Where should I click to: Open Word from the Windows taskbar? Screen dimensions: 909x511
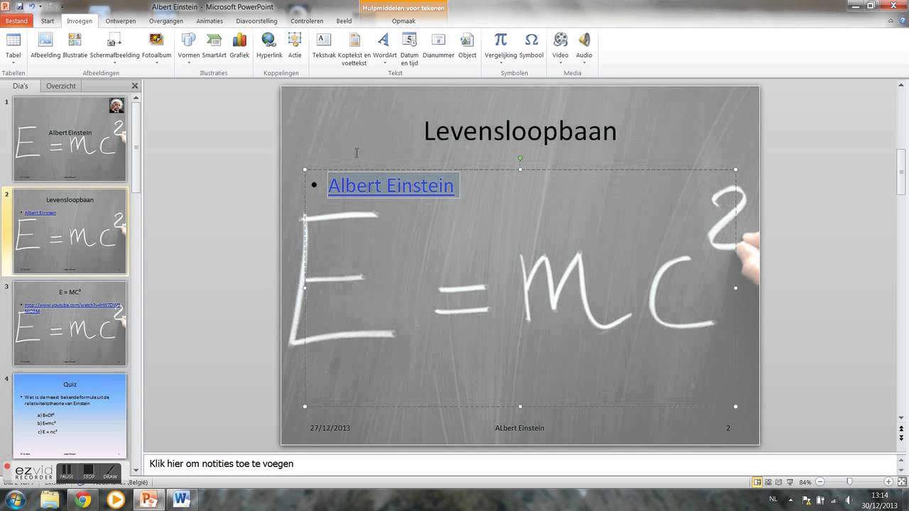182,500
